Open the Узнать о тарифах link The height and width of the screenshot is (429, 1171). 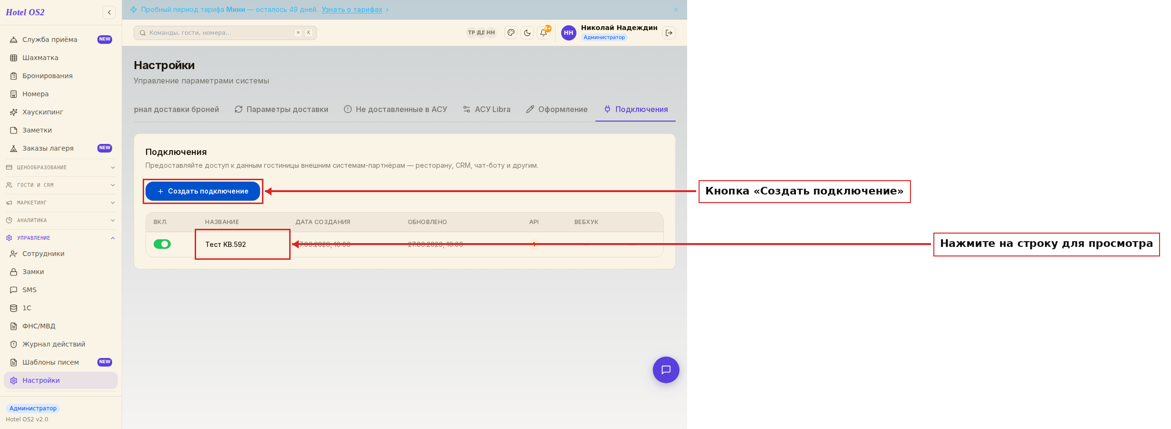[x=352, y=10]
